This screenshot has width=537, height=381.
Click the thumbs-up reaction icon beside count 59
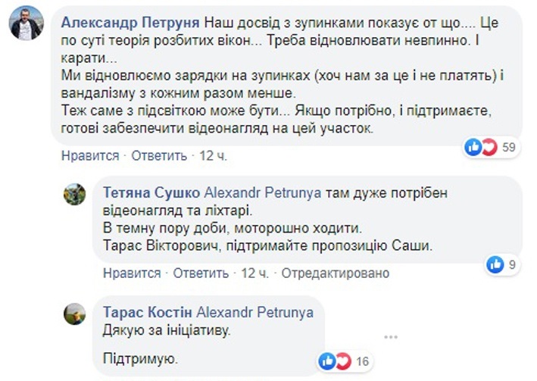473,147
